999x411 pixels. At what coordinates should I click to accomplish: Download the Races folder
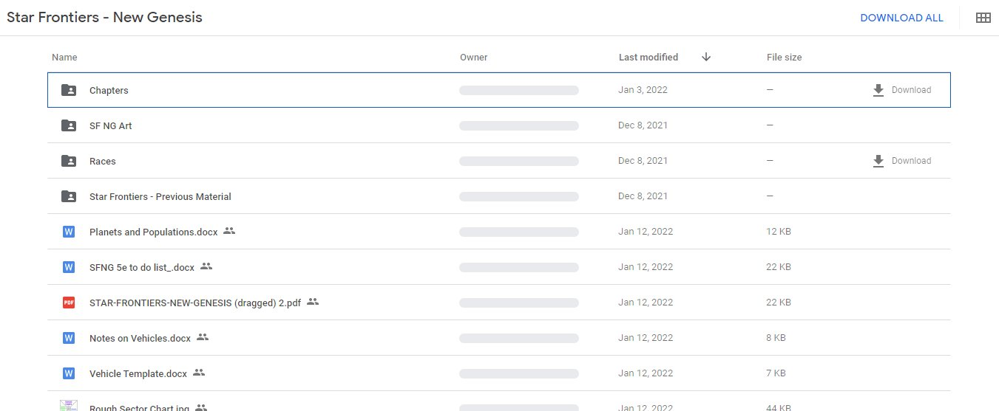point(901,161)
